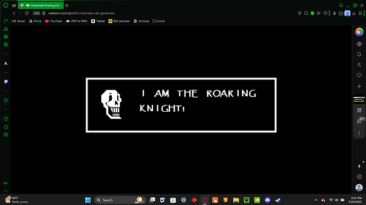This screenshot has height=205, width=366.
Task: Open tab islands workspace icon beside tab
Action: pos(14,5)
